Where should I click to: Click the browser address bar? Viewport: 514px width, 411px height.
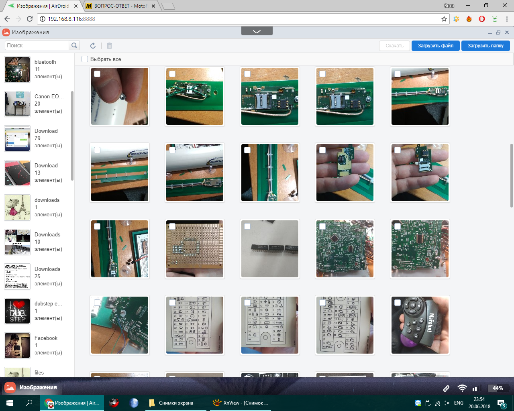point(243,19)
